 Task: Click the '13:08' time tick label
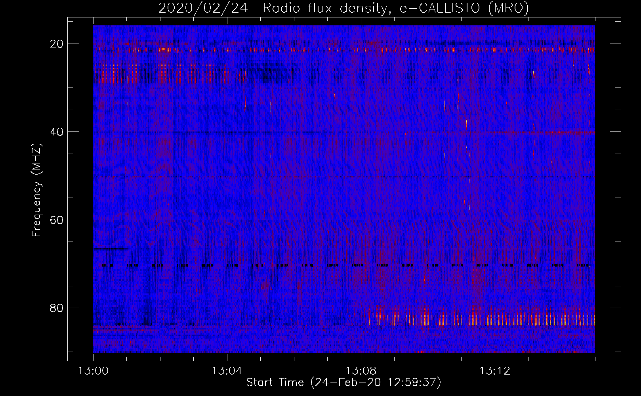point(361,371)
